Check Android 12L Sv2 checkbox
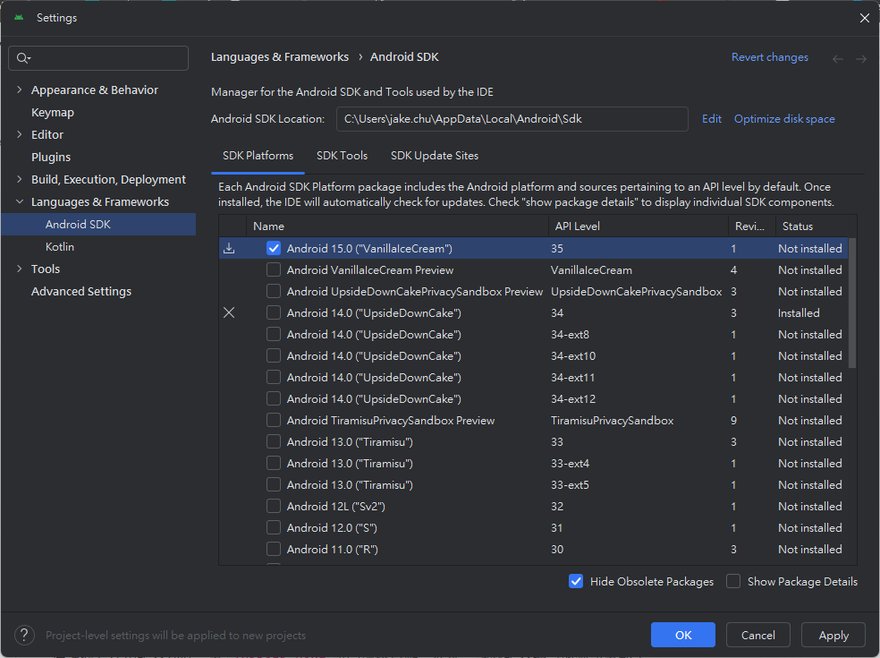Viewport: 880px width, 658px height. coord(274,507)
